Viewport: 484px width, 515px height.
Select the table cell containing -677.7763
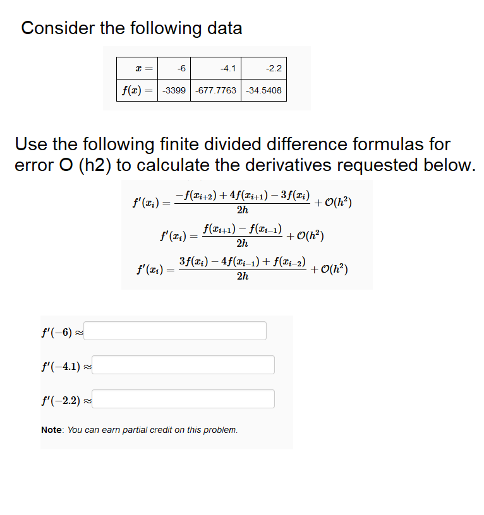[x=215, y=89]
